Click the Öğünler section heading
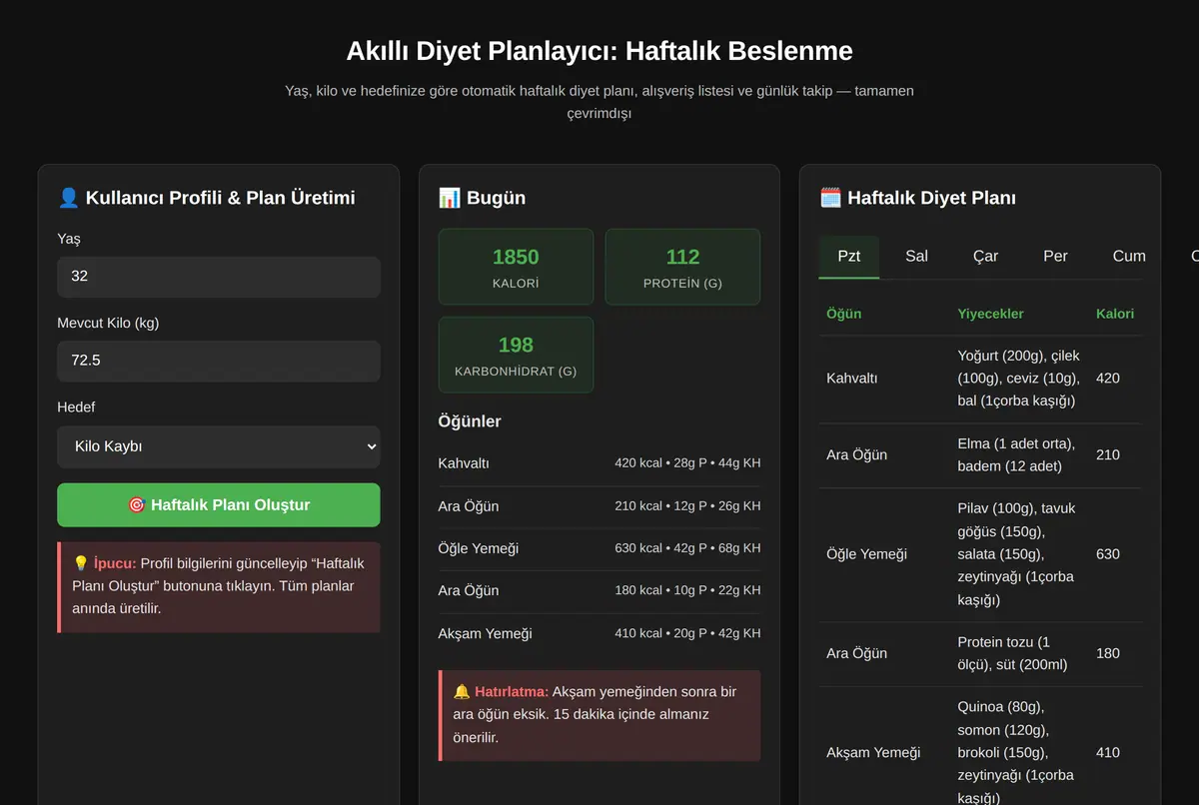The width and height of the screenshot is (1199, 805). point(470,421)
